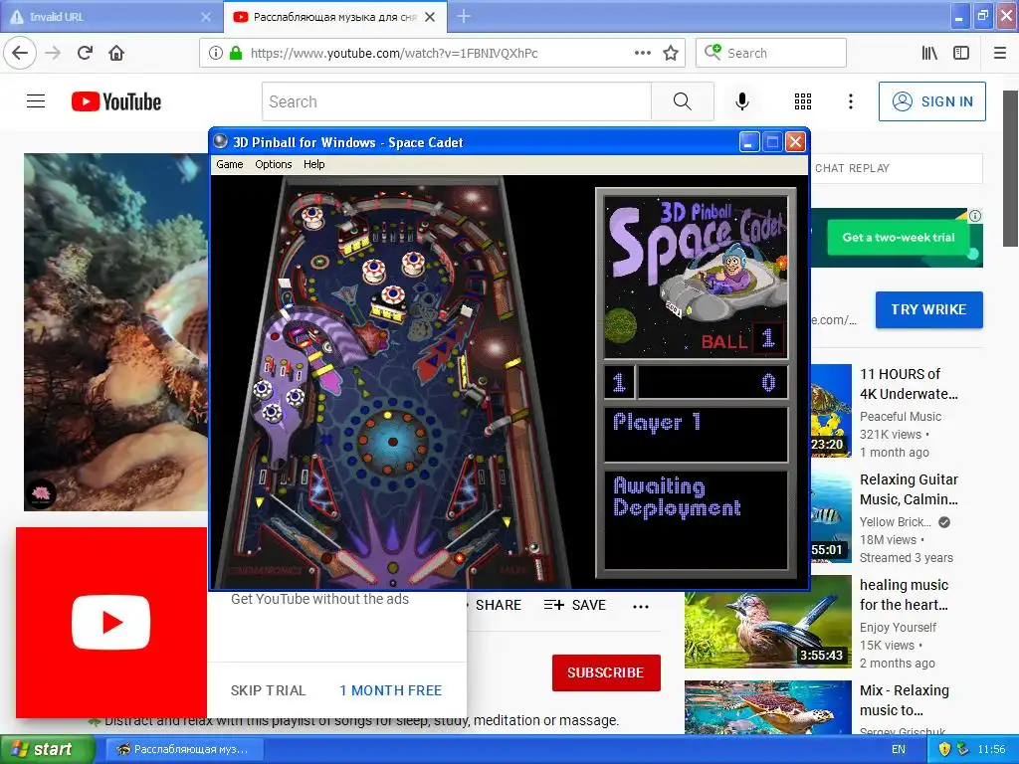This screenshot has height=764, width=1019.
Task: Go back with the browser back arrow
Action: pos(20,53)
